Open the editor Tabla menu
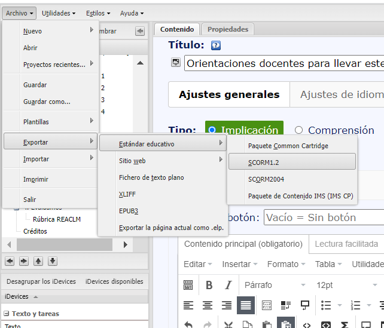 tap(328, 264)
